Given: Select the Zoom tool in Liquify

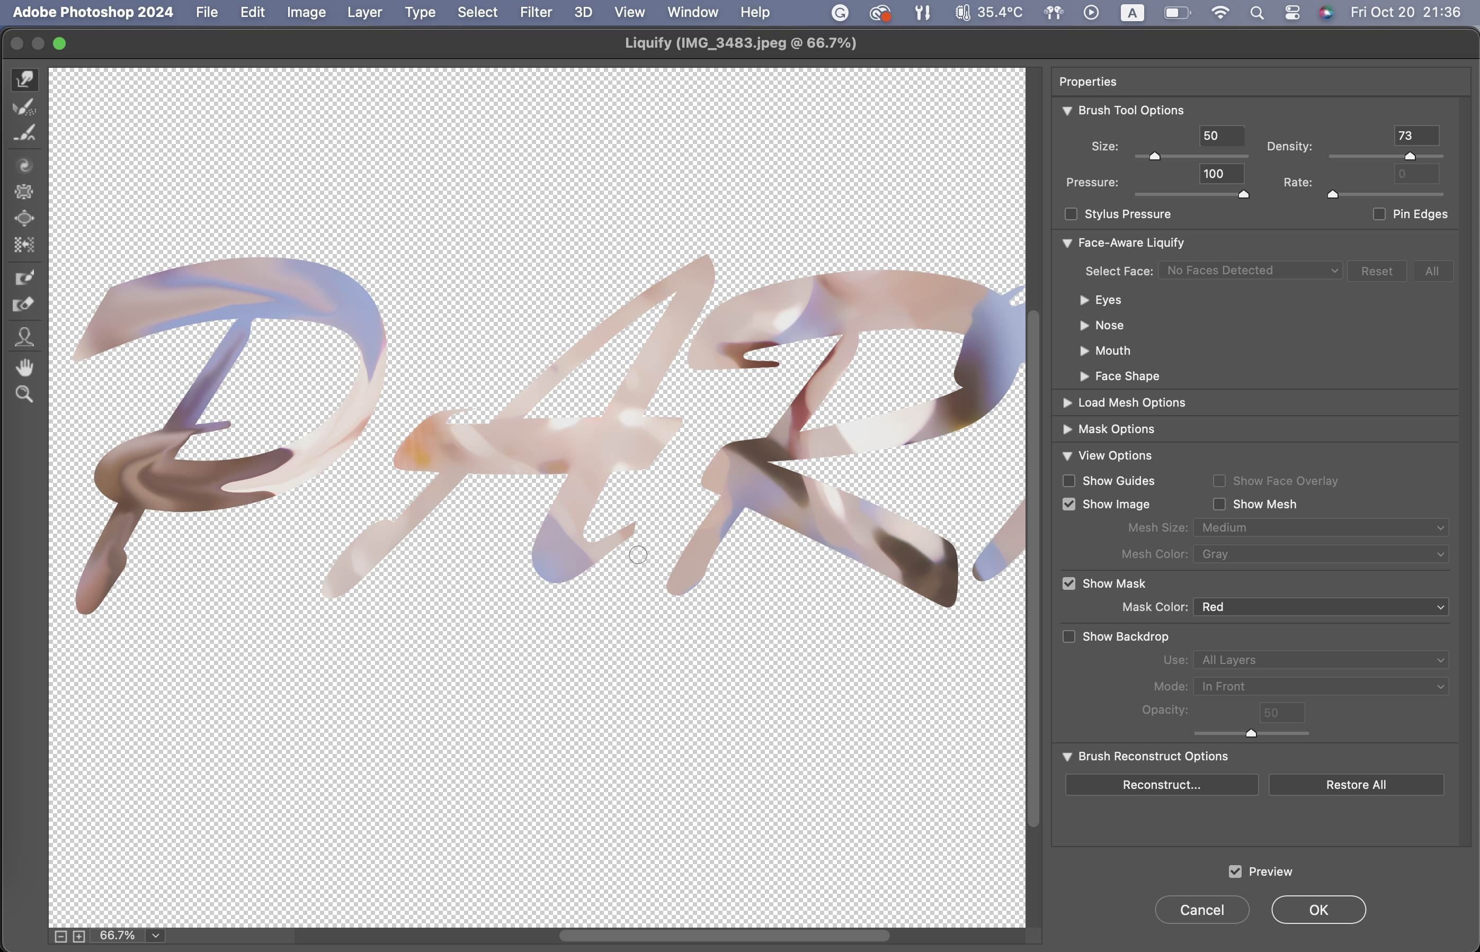Looking at the screenshot, I should (25, 394).
